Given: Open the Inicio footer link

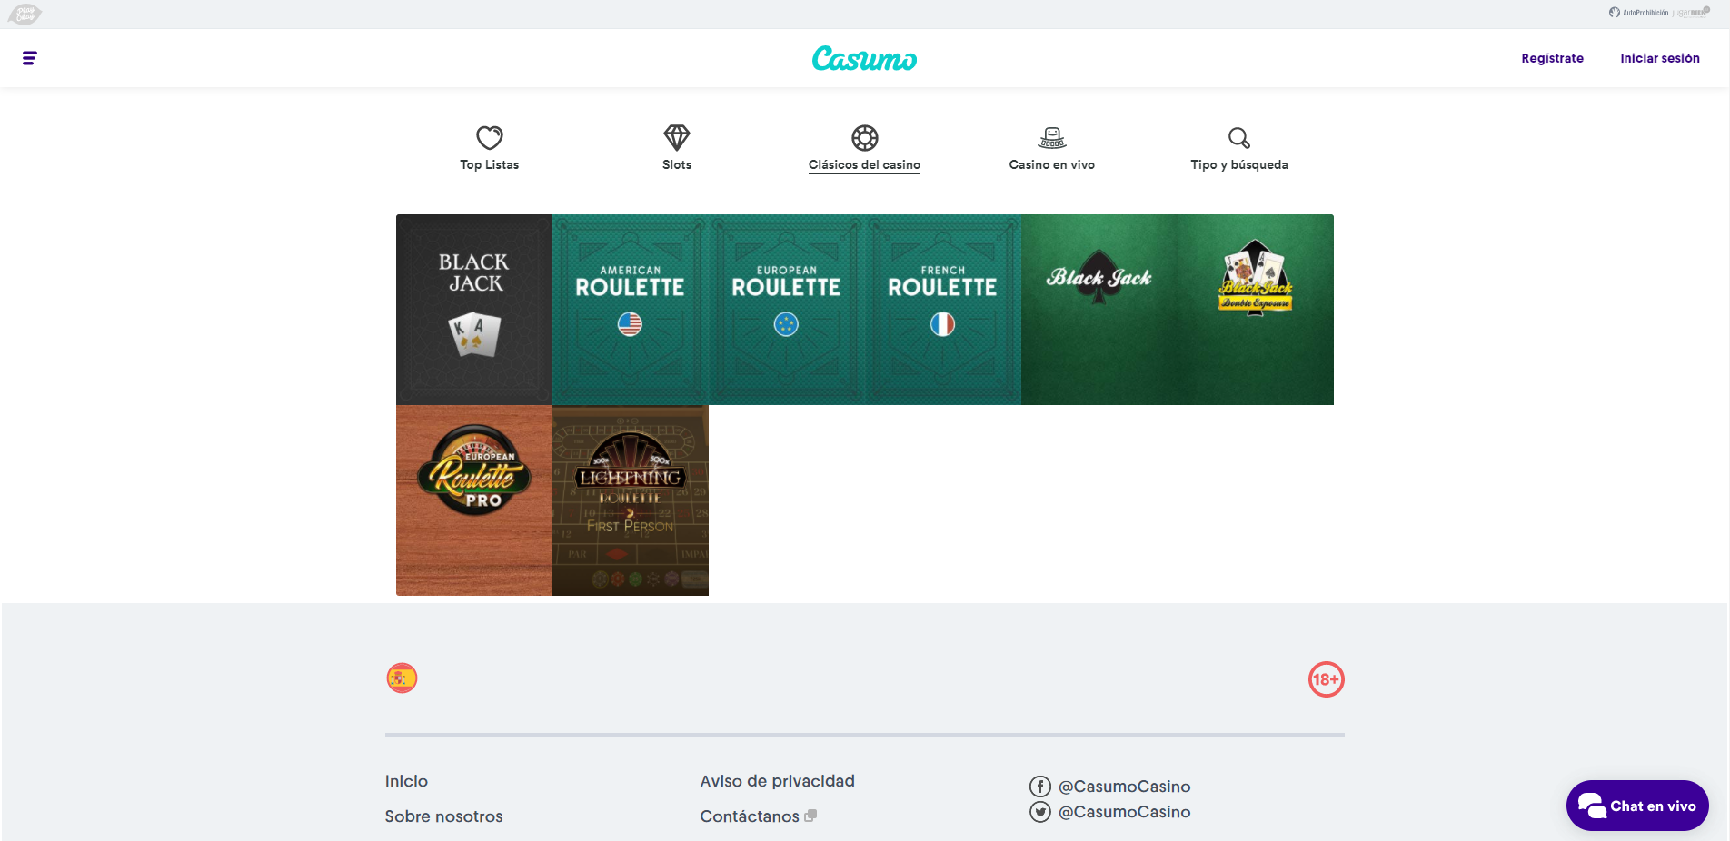Looking at the screenshot, I should pyautogui.click(x=406, y=781).
